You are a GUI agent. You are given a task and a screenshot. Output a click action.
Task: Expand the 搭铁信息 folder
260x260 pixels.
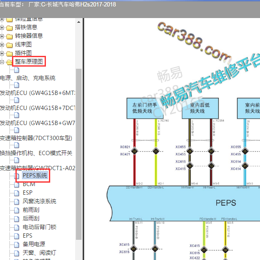[x=2, y=28]
